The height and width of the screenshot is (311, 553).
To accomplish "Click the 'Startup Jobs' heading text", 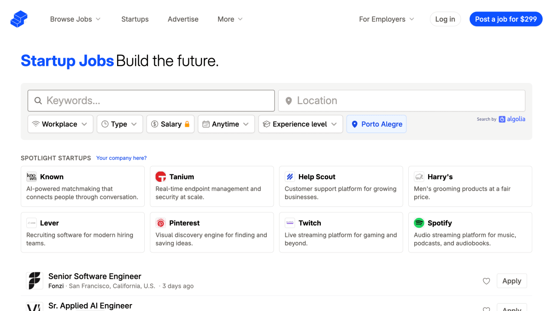I will tap(67, 61).
